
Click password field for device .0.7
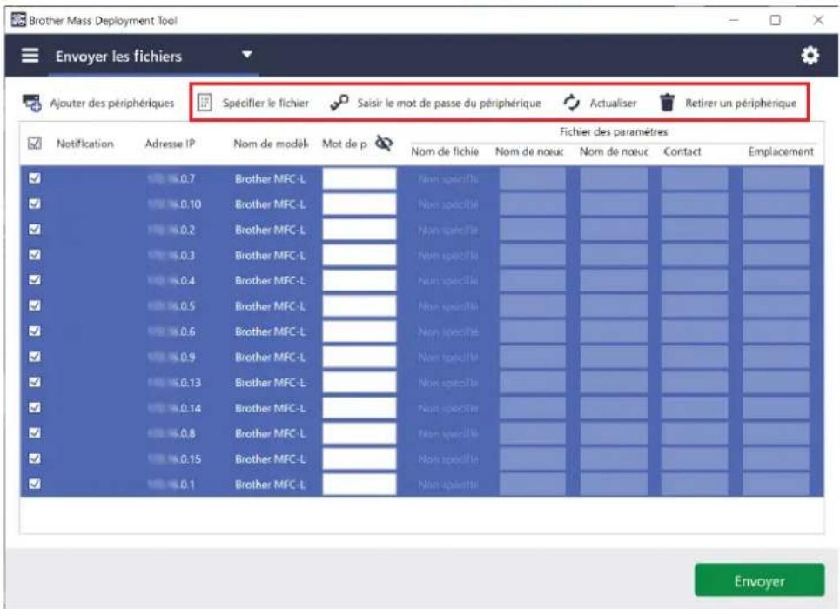point(360,179)
